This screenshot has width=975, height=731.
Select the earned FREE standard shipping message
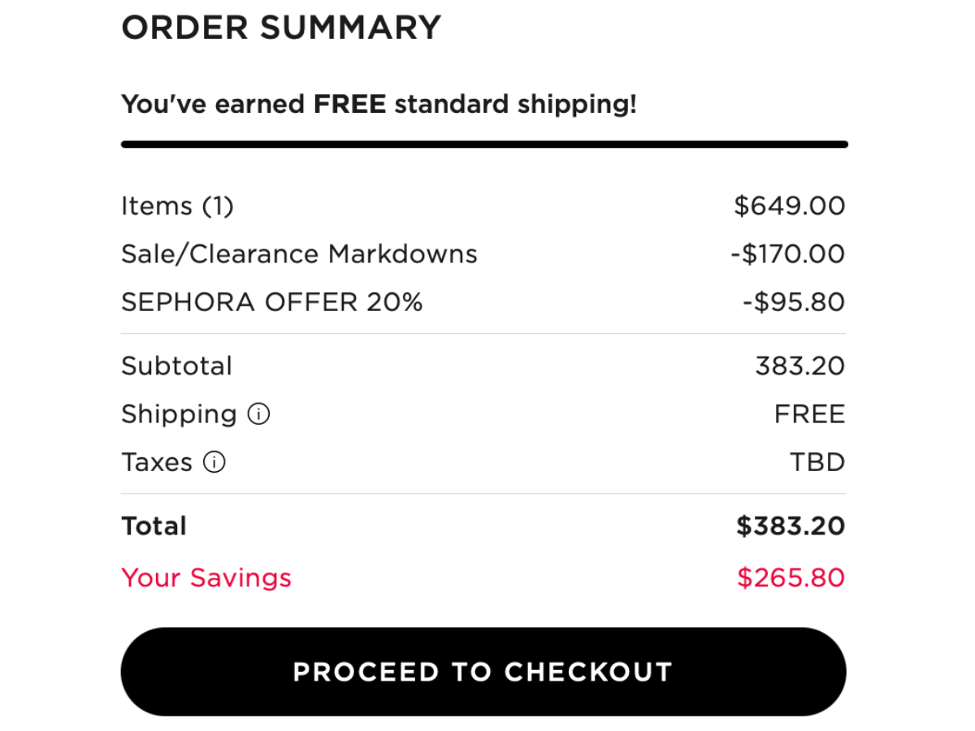point(379,104)
